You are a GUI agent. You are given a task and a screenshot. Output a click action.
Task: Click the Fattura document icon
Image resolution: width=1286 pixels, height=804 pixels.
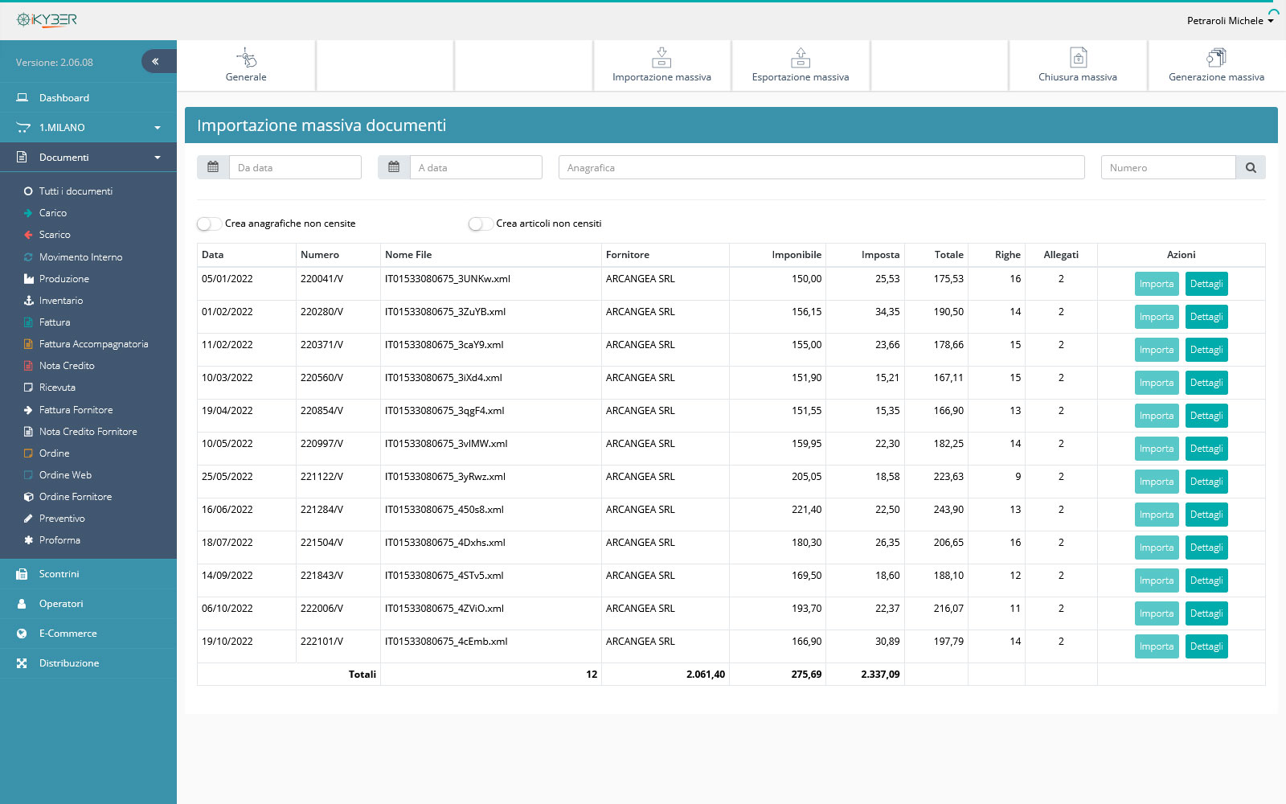click(x=28, y=322)
